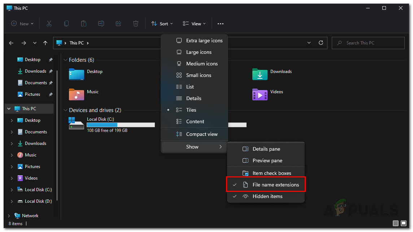Enable Item check boxes option
The width and height of the screenshot is (413, 232).
(x=271, y=173)
